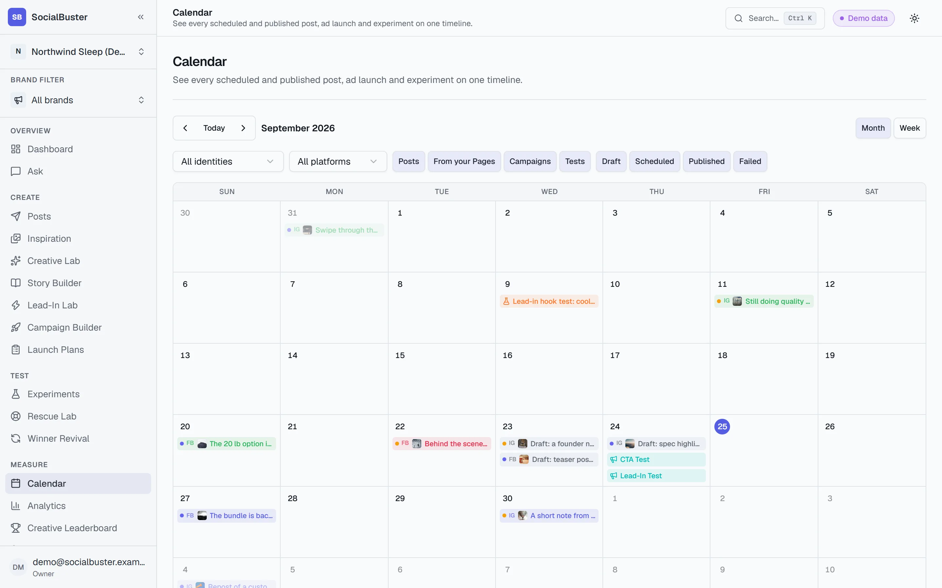Open the All platforms dropdown
The height and width of the screenshot is (588, 942).
click(x=338, y=161)
